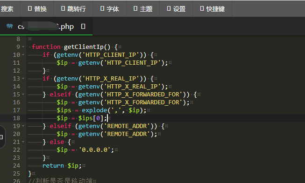Collapse the if block at line 13
The width and height of the screenshot is (305, 183).
23,79
